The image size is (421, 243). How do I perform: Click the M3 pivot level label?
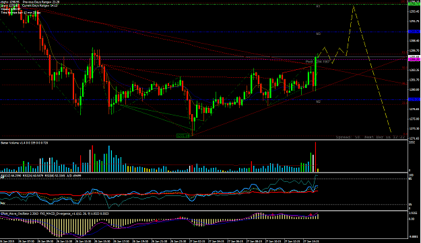point(318,34)
